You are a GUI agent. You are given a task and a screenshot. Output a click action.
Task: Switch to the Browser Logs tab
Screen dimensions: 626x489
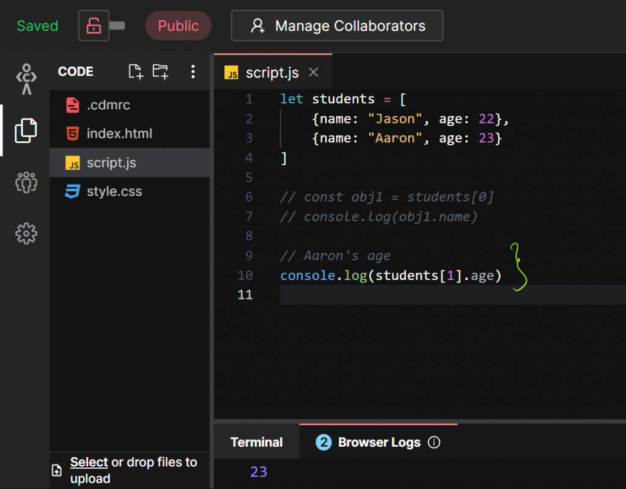379,443
